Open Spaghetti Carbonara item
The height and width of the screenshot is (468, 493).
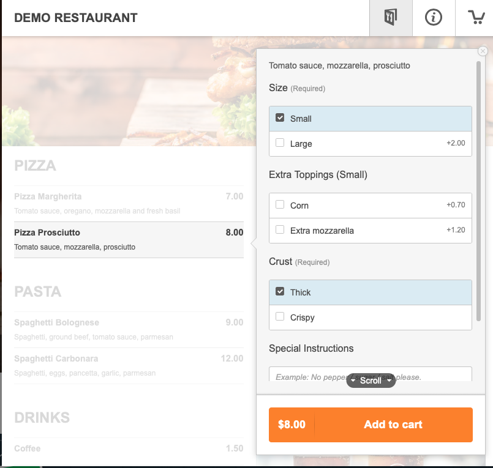pyautogui.click(x=129, y=366)
